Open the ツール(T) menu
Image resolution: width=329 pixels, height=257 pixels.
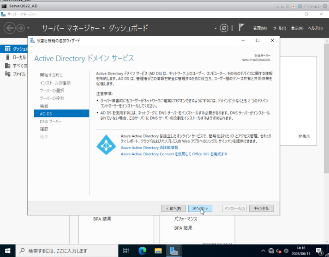[280, 28]
